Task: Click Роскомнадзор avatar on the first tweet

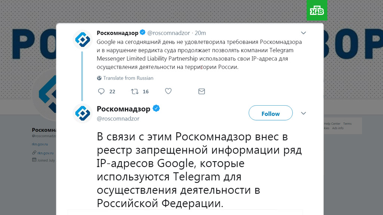Action: click(82, 39)
